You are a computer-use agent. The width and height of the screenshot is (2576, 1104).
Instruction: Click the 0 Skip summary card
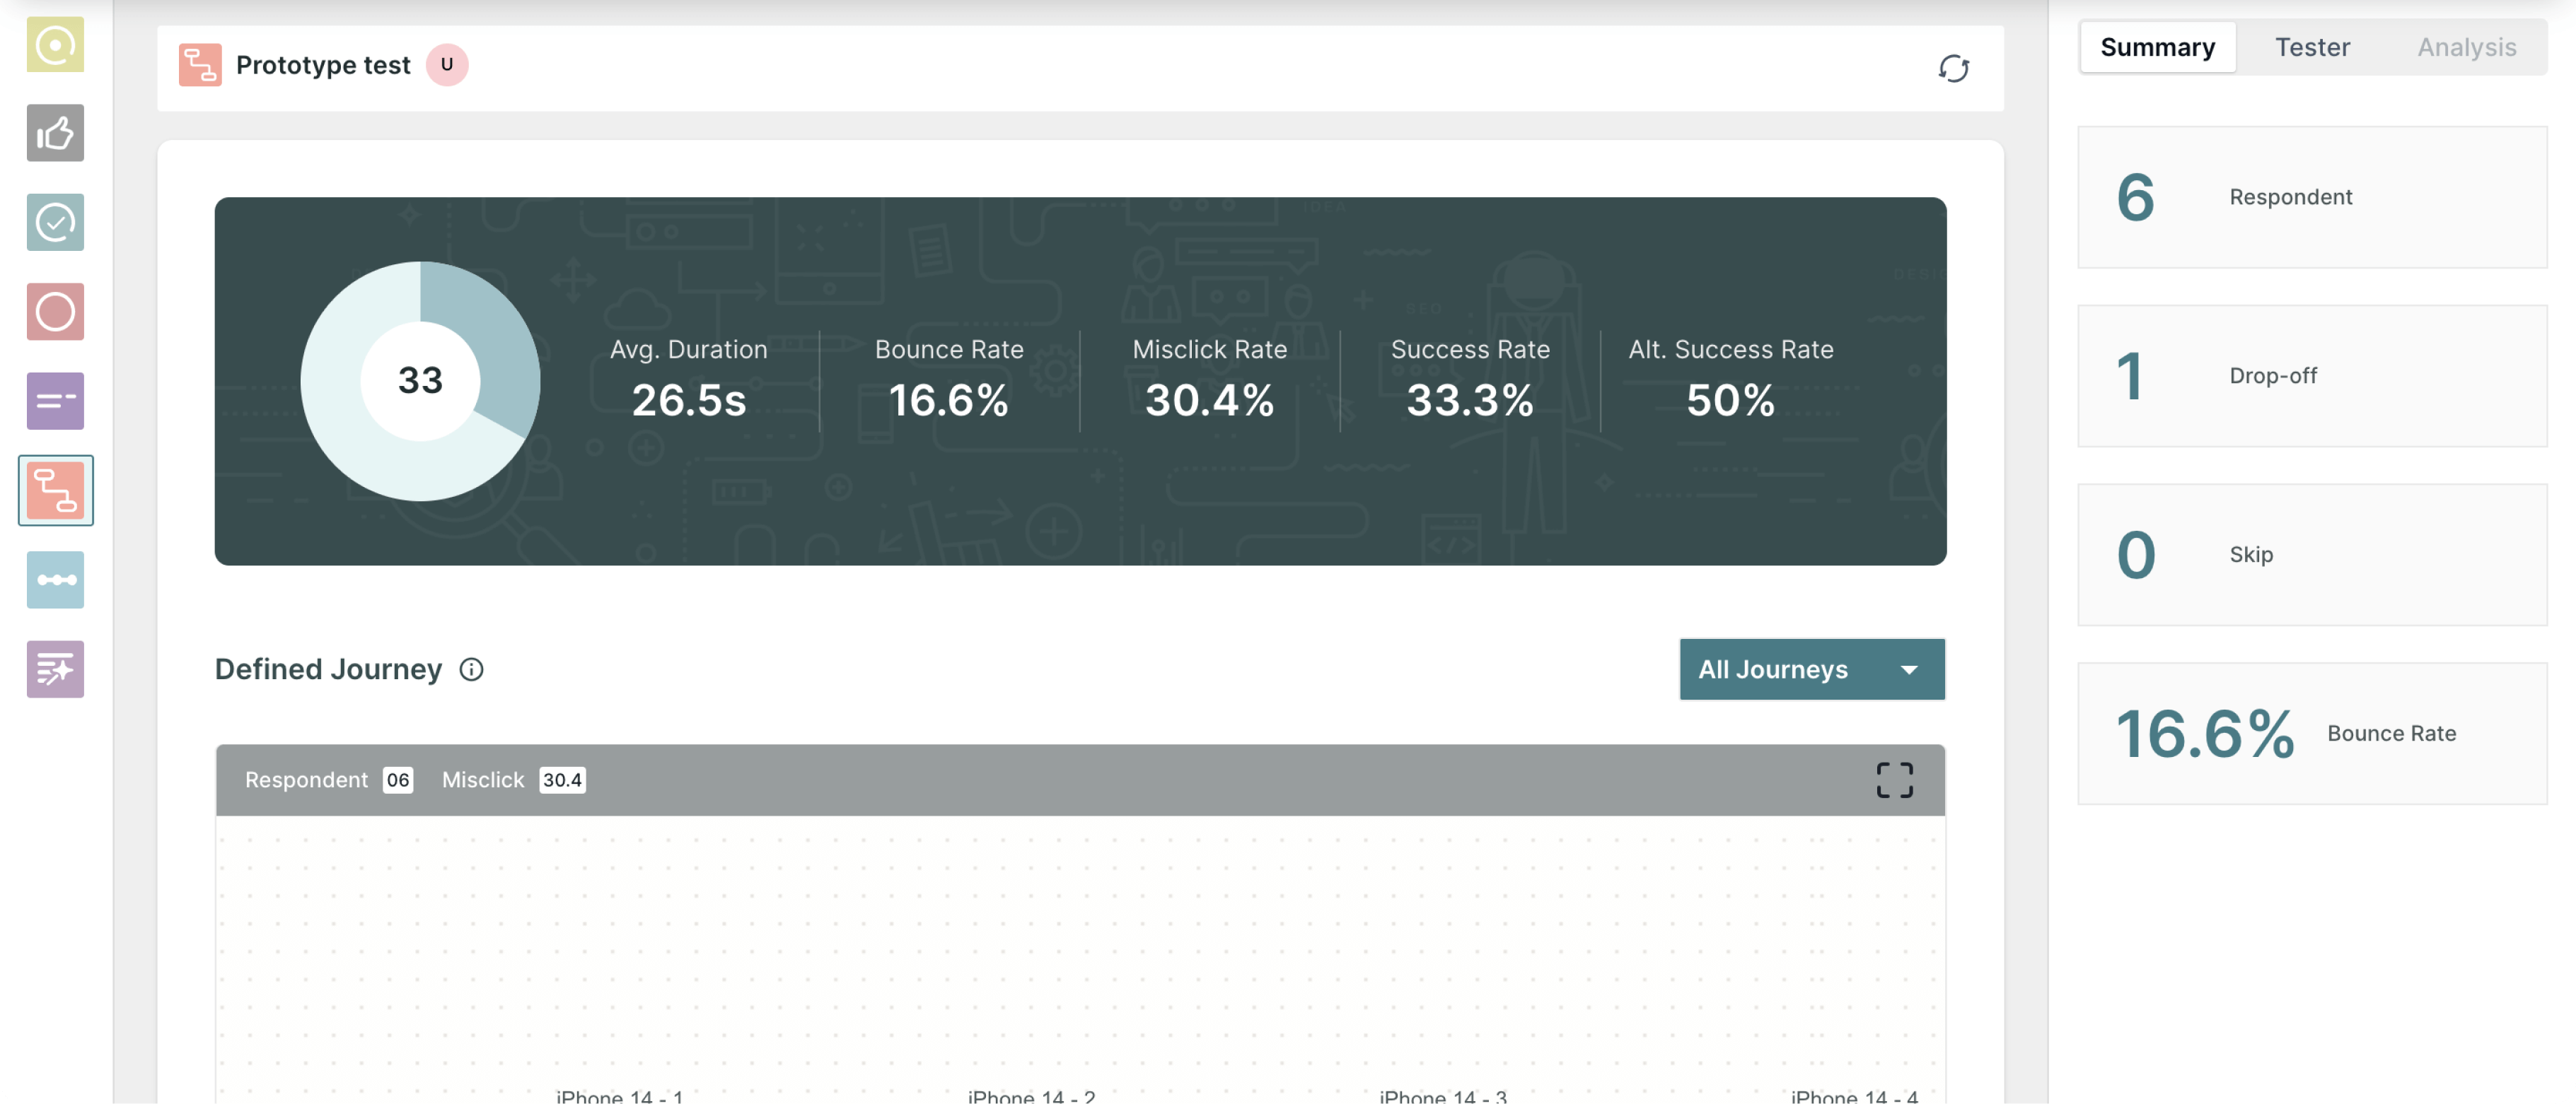coord(2312,555)
